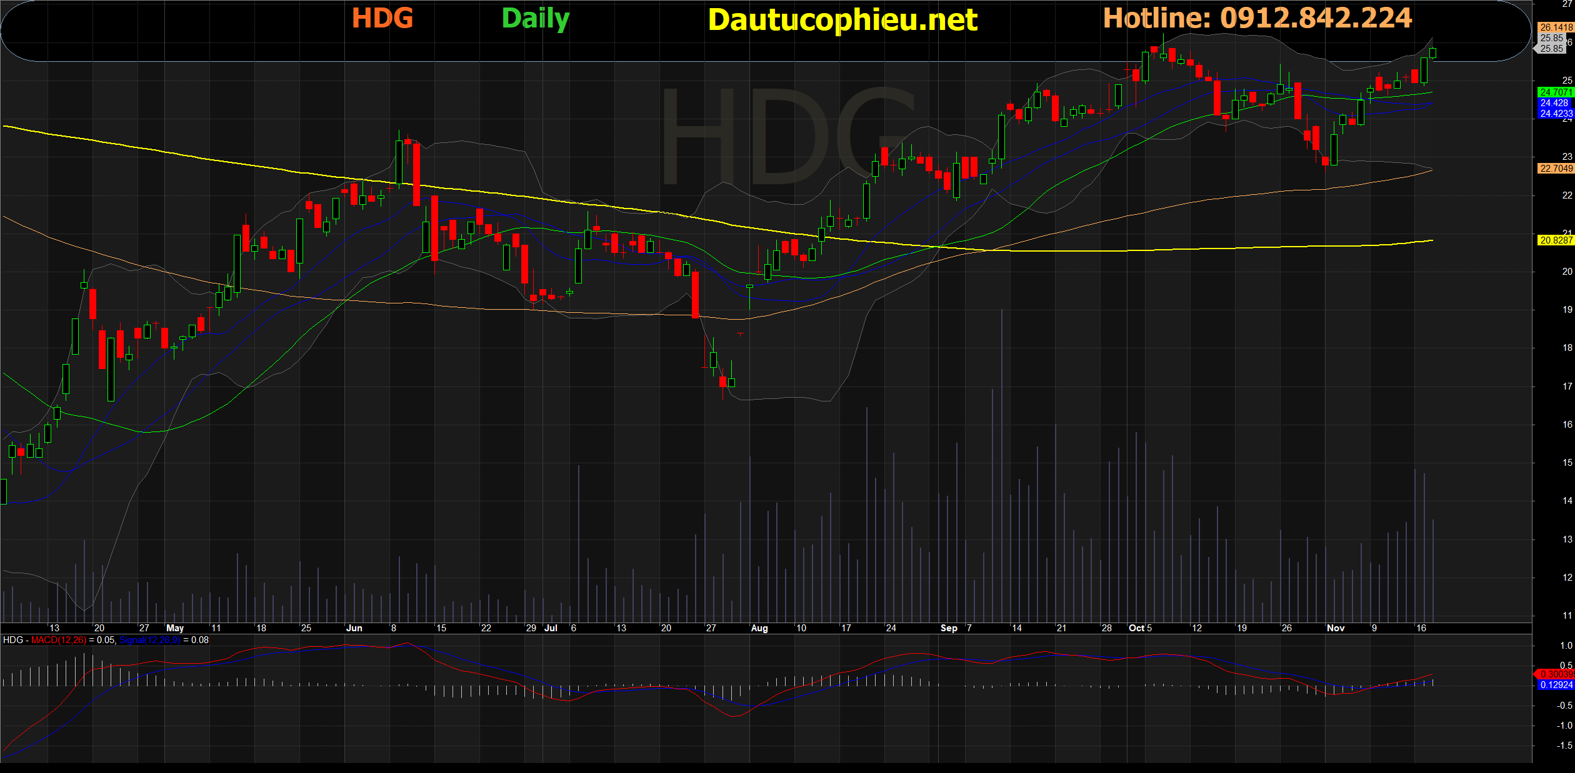The width and height of the screenshot is (1575, 773).
Task: Click the red 0.30039 MACD tag
Action: coord(1555,674)
